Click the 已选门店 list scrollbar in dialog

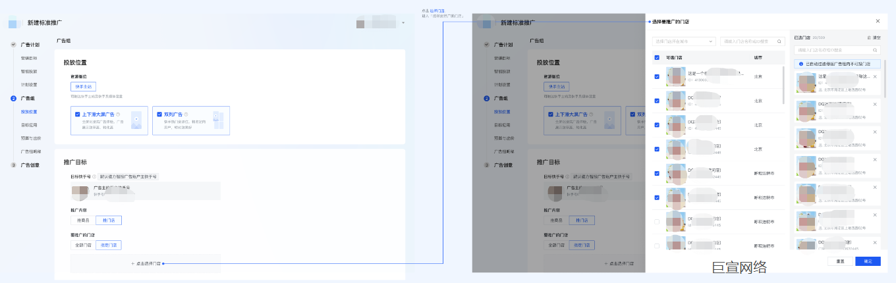[885, 79]
